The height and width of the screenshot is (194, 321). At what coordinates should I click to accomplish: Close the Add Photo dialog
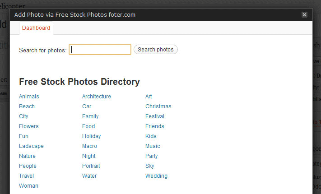(x=304, y=14)
